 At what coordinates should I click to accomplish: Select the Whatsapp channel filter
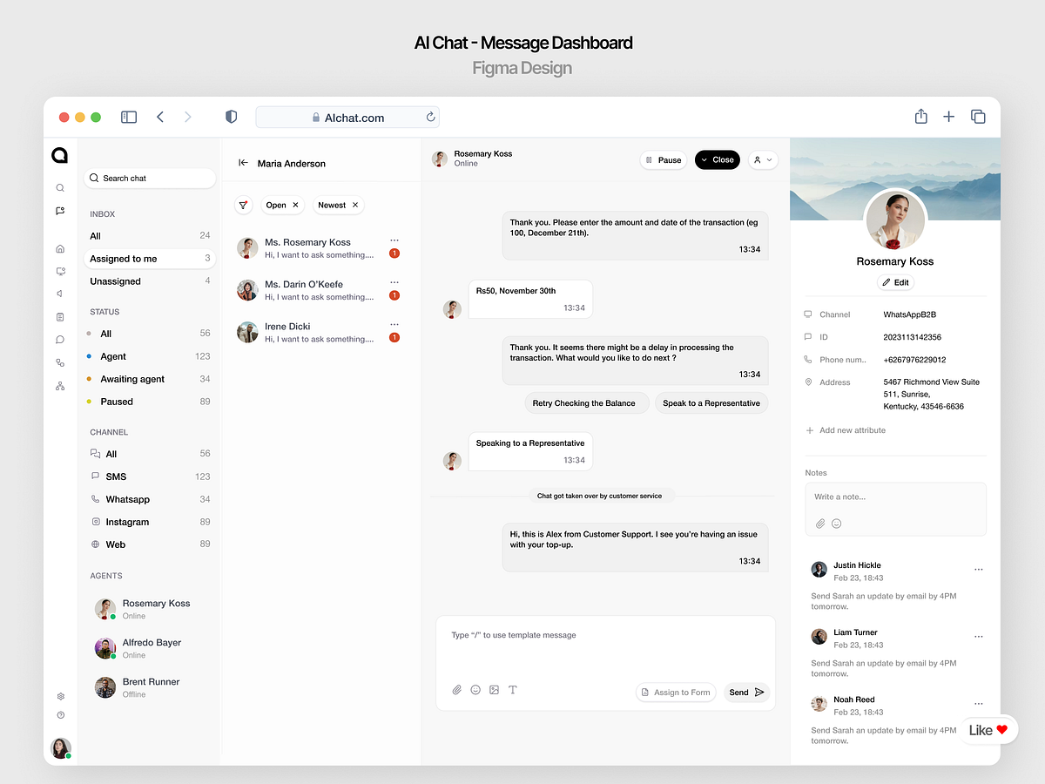125,498
